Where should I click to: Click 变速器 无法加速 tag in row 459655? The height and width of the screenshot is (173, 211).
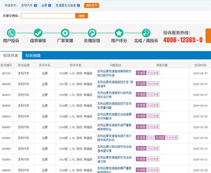(148, 105)
